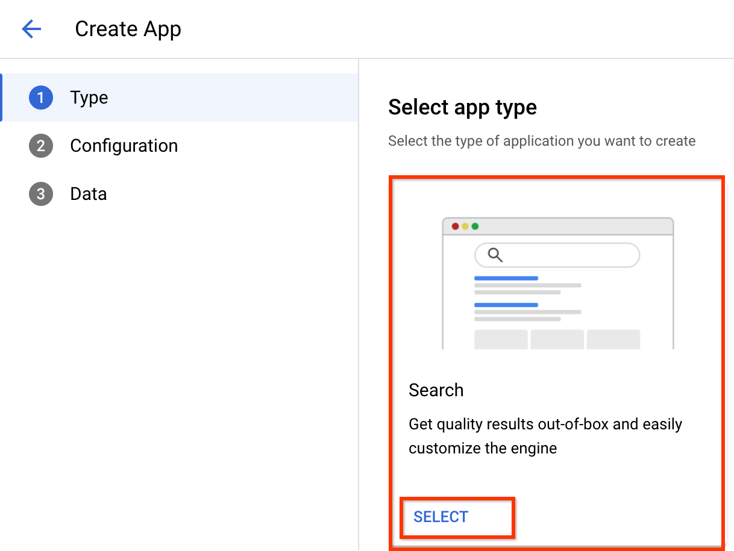734x551 pixels.
Task: Click the "Search" card title
Action: [x=436, y=390]
